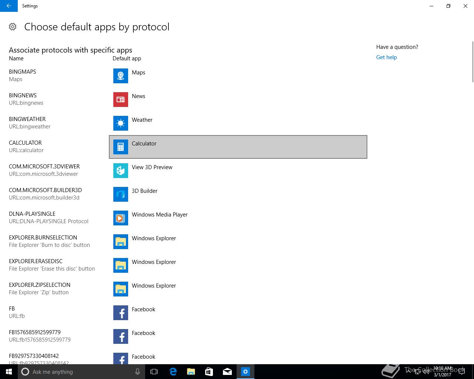Select the Calculator default app button
Viewport: 474px width, 379px height.
tap(238, 147)
